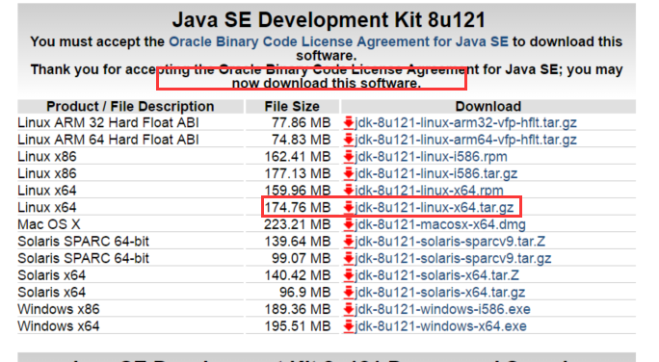The image size is (659, 362).
Task: Click red download arrow beside jdk-8u121-linux-i586.tar.gz
Action: 349,173
